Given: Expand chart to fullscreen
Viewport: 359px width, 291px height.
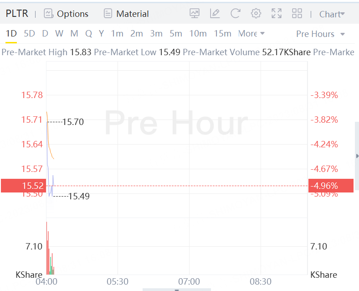Looking at the screenshot, I should coord(277,14).
